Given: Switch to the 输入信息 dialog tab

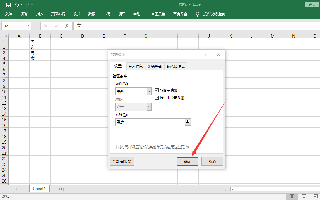Looking at the screenshot, I should click(135, 66).
